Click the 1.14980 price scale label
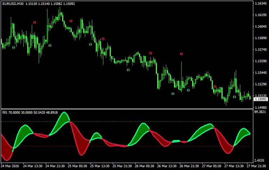The height and width of the screenshot is (170, 269). point(261,107)
